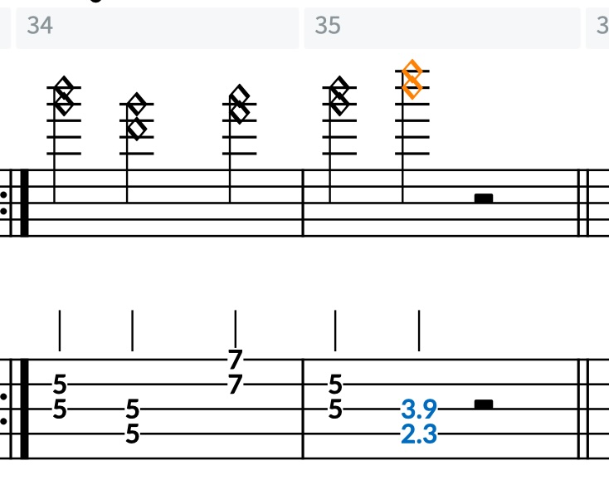Select the measure 35 header bar
Screen dimensions: 609x495
click(442, 27)
